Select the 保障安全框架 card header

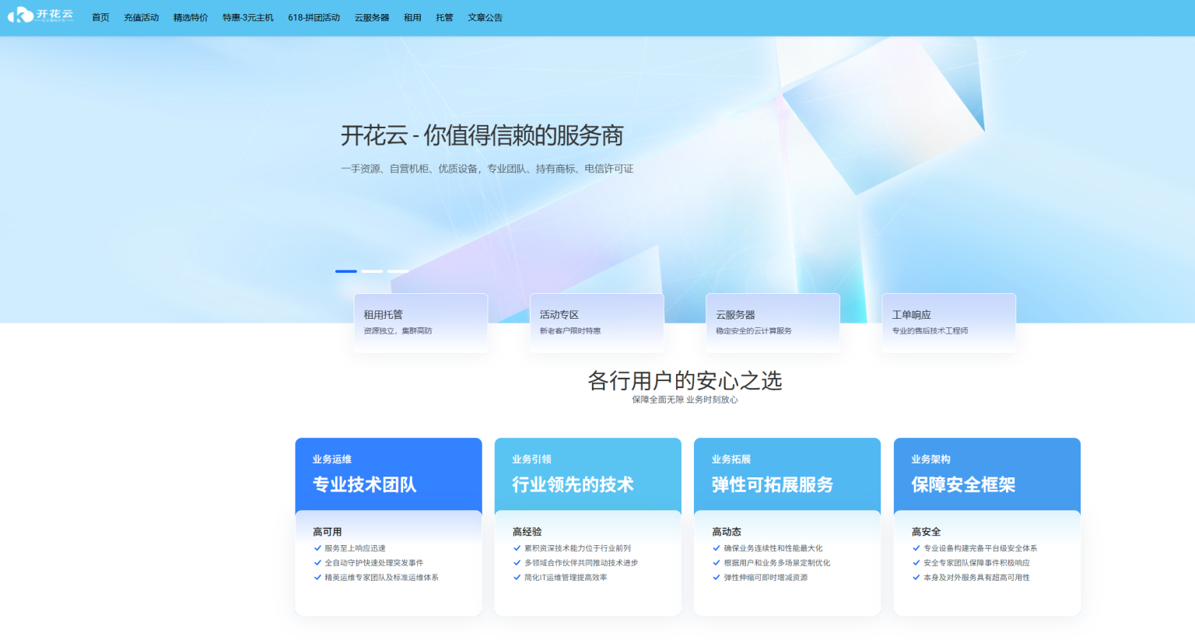[986, 474]
